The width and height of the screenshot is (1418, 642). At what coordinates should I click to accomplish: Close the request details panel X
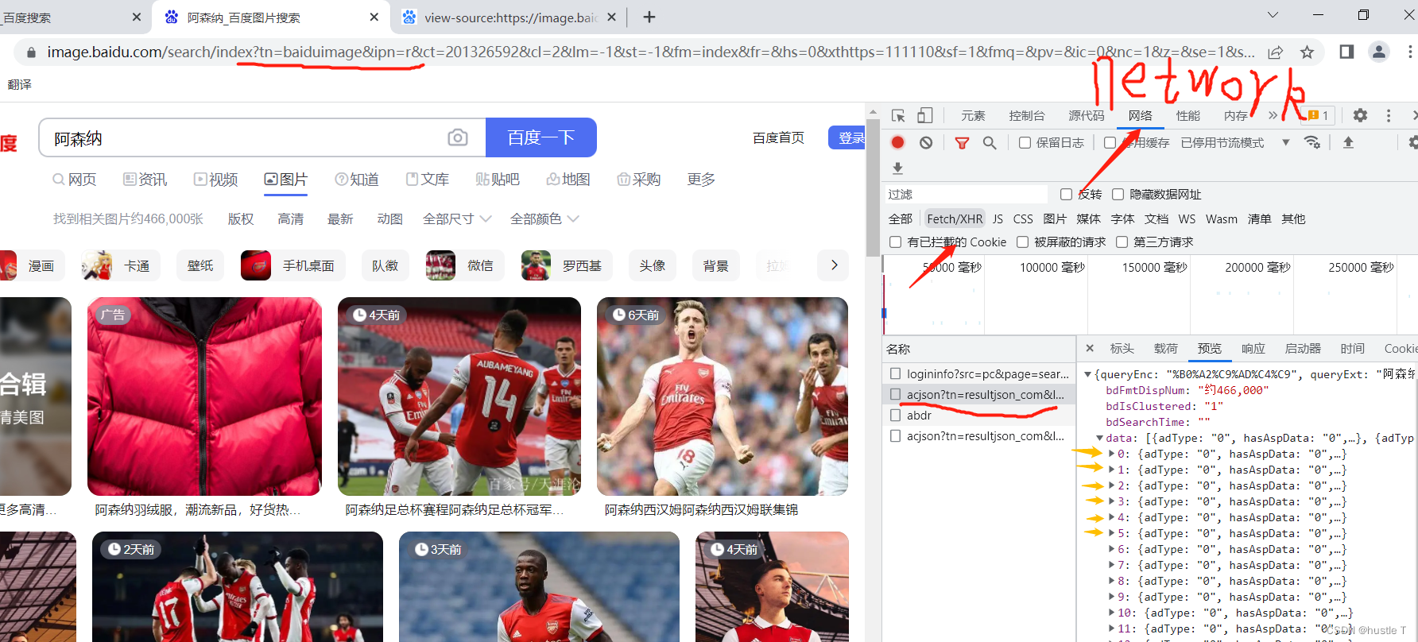[1090, 348]
